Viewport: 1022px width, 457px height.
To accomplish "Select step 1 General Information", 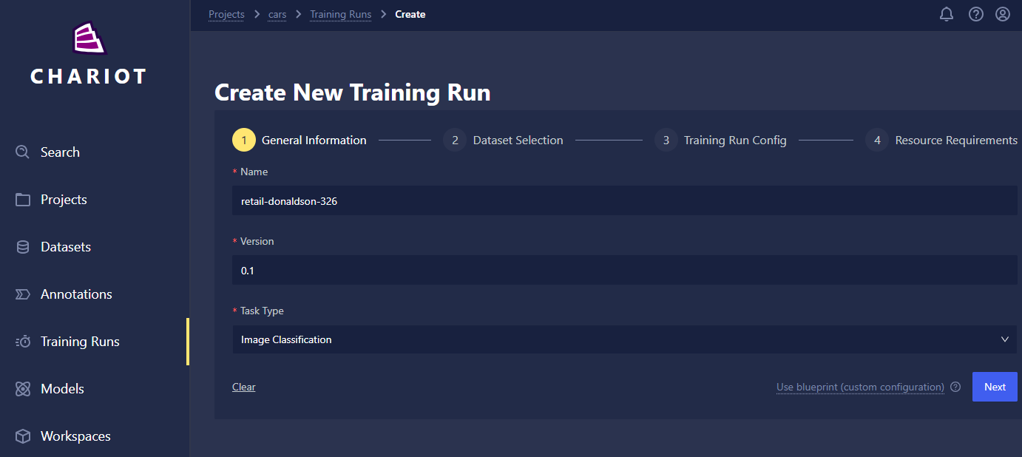I will tap(300, 140).
